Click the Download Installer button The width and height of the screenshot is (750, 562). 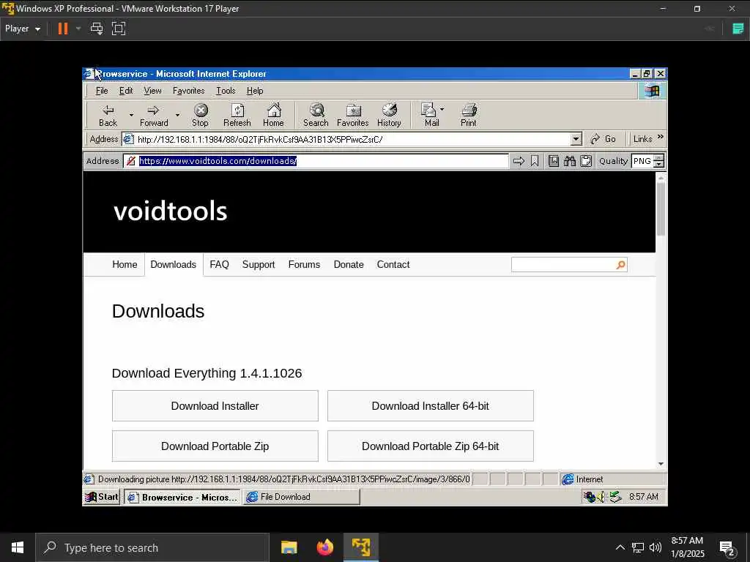pos(215,405)
